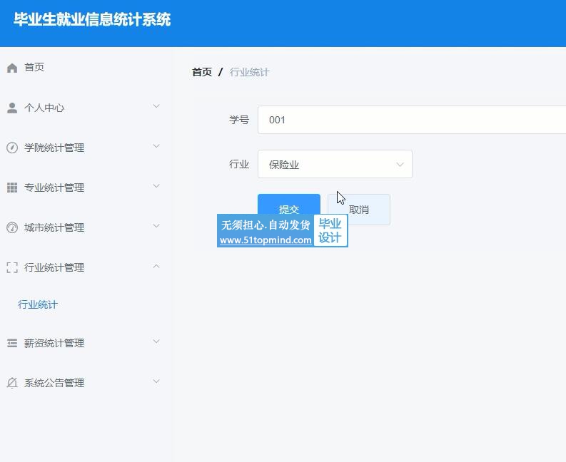Click the bell icon beside 系统公告管理
The image size is (566, 462).
click(x=12, y=383)
